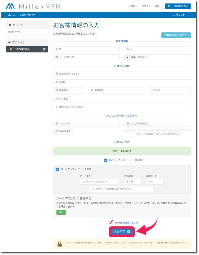Click the 姓 input field
This screenshot has height=255, width=199.
(86, 49)
